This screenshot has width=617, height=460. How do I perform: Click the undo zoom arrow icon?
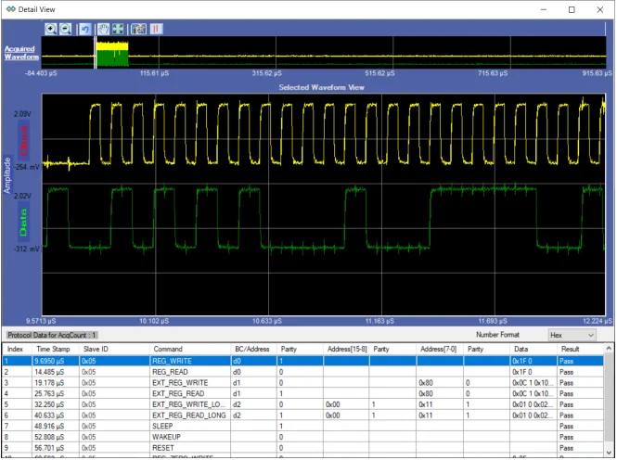pos(85,29)
